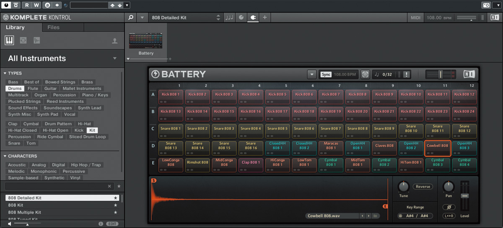Favorite the 808 Detailed Kit star
503x228 pixels.
pos(116,198)
